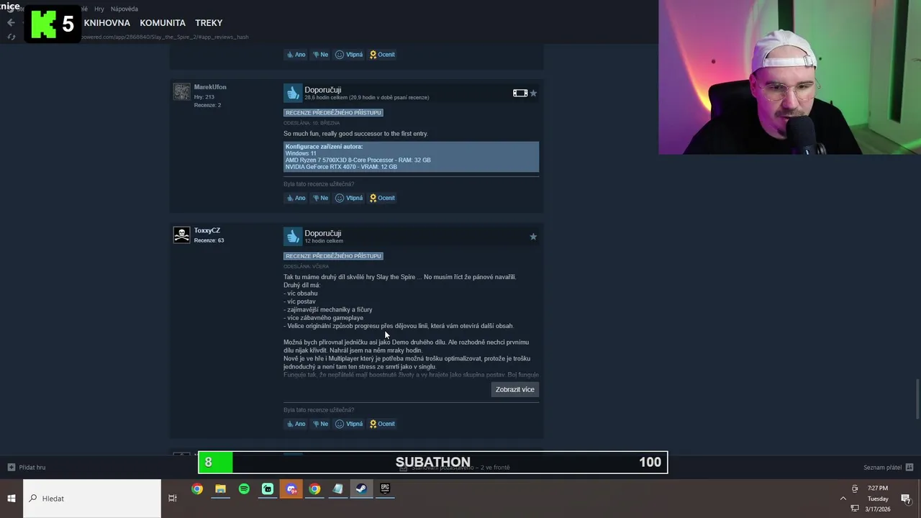Vote Ne on ToxxyCZ's review
Image resolution: width=921 pixels, height=518 pixels.
[x=320, y=424]
